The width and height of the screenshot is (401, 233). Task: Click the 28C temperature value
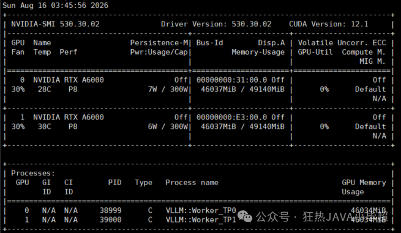coord(44,90)
